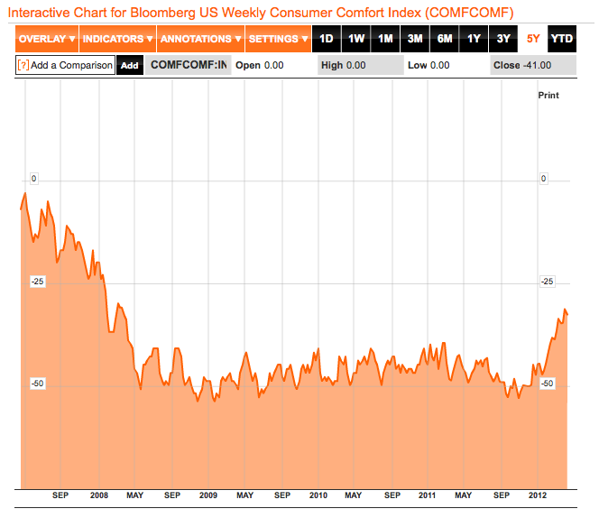Image resolution: width=599 pixels, height=518 pixels.
Task: Click the COMFCOMF:IN ticker label
Action: 189,65
